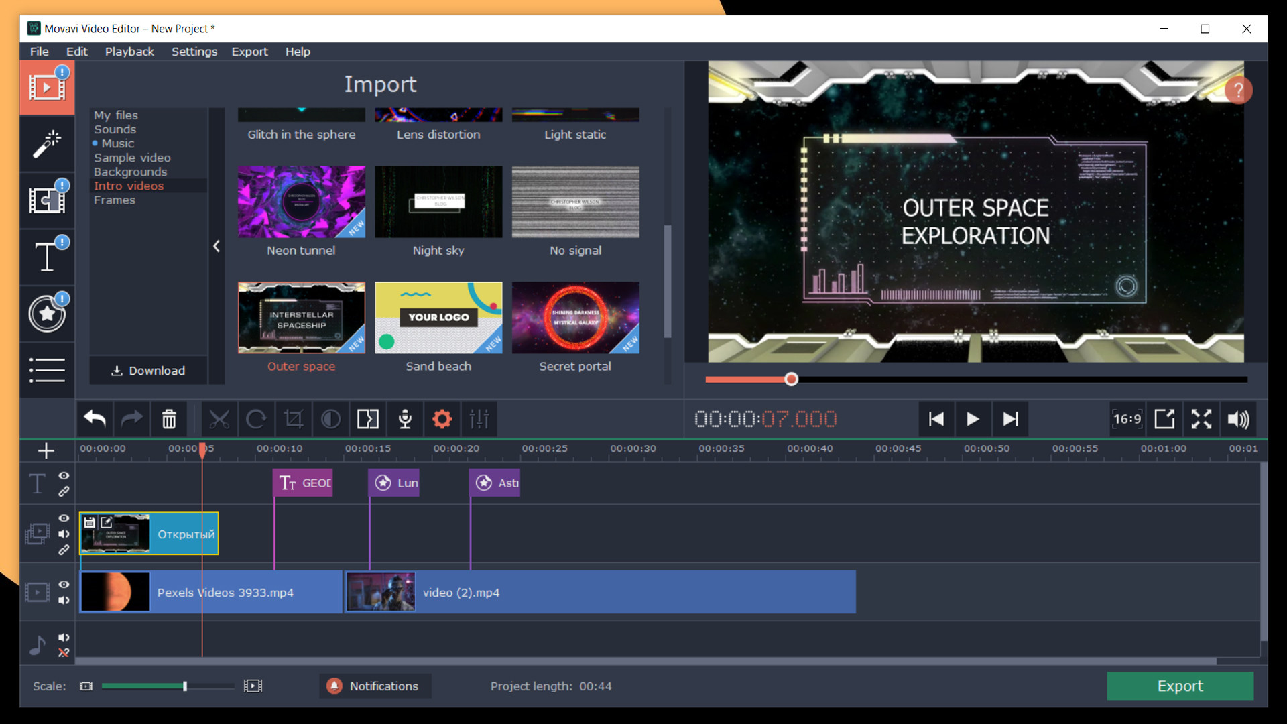This screenshot has width=1287, height=724.
Task: Open the Record Audio microphone tool
Action: pyautogui.click(x=405, y=418)
